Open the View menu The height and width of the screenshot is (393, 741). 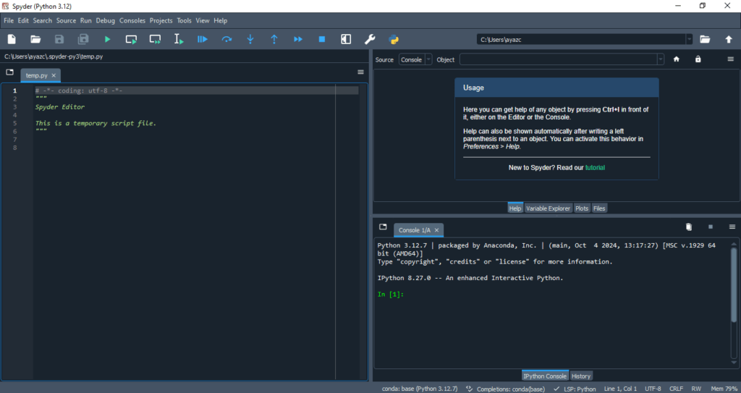click(x=203, y=20)
